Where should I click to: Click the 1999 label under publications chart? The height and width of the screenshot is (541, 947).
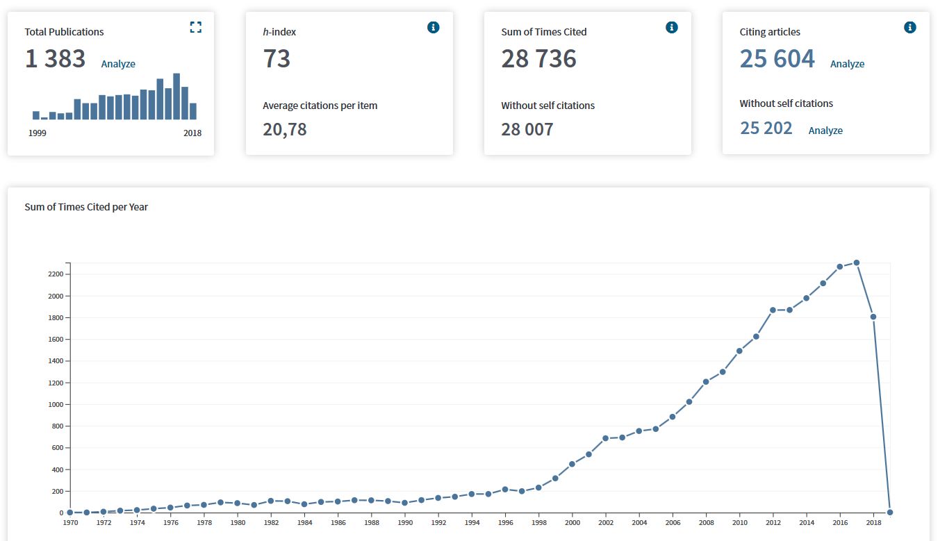[x=38, y=133]
